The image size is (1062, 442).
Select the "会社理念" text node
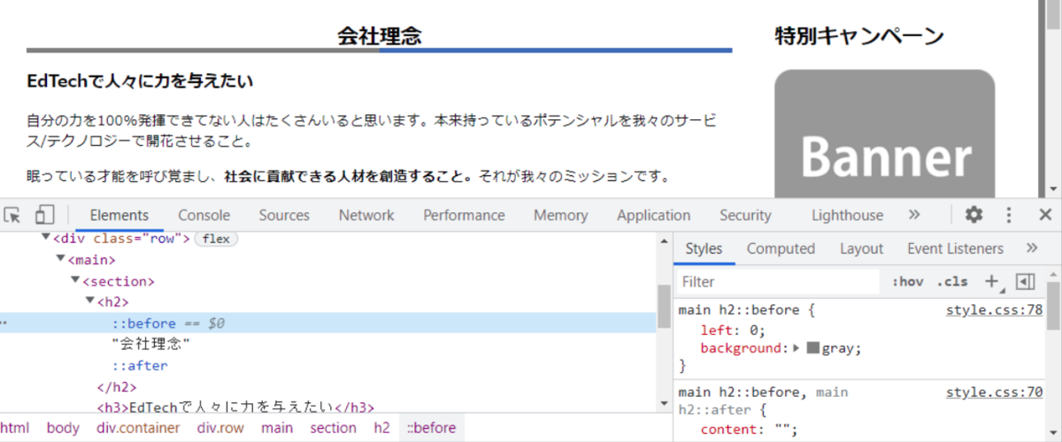click(151, 344)
